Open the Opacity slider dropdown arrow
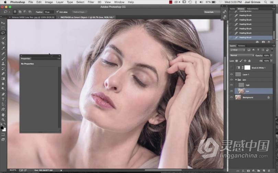The height and width of the screenshot is (173, 278). point(271,55)
